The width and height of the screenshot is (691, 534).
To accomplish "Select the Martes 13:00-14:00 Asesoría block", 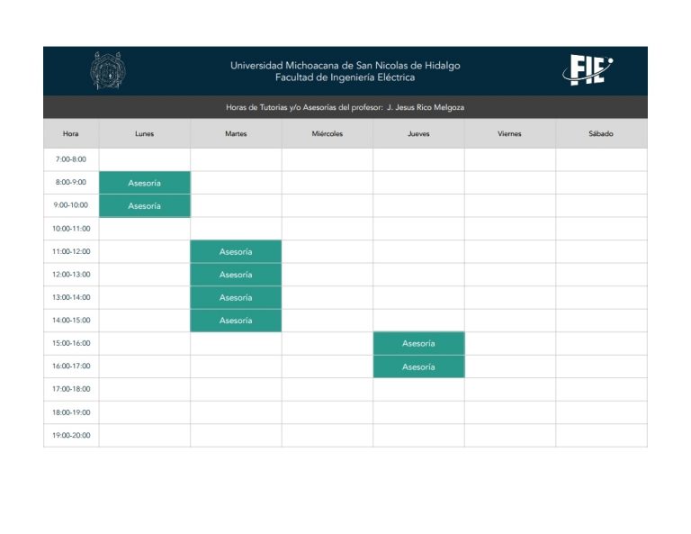I will 236,297.
